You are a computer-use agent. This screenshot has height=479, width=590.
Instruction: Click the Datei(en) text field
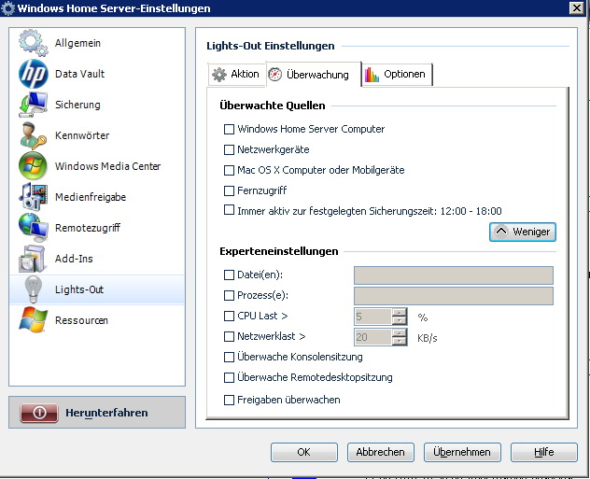click(454, 275)
